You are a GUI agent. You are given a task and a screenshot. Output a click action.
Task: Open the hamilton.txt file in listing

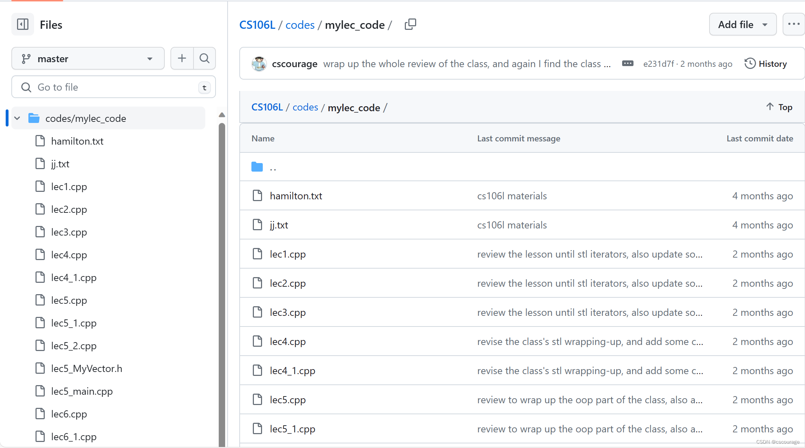coord(296,196)
